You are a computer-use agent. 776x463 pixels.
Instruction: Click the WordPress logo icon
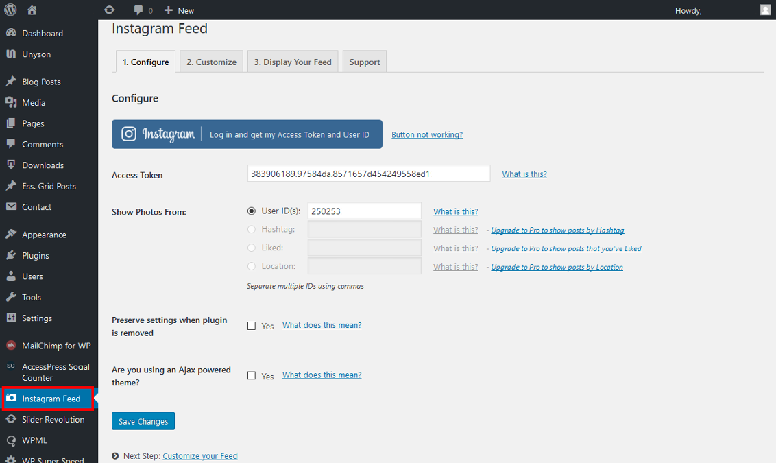[x=10, y=10]
